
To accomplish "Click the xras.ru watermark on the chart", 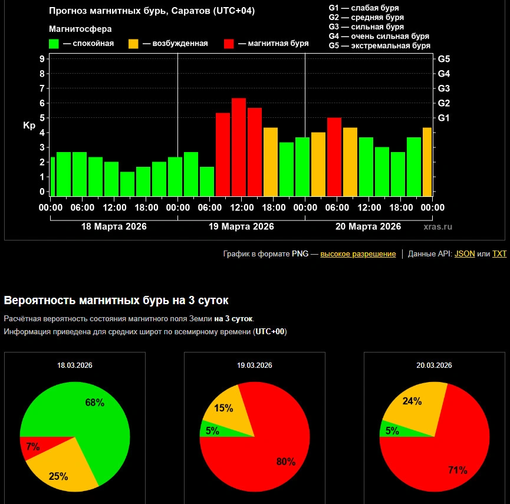I will 437,226.
